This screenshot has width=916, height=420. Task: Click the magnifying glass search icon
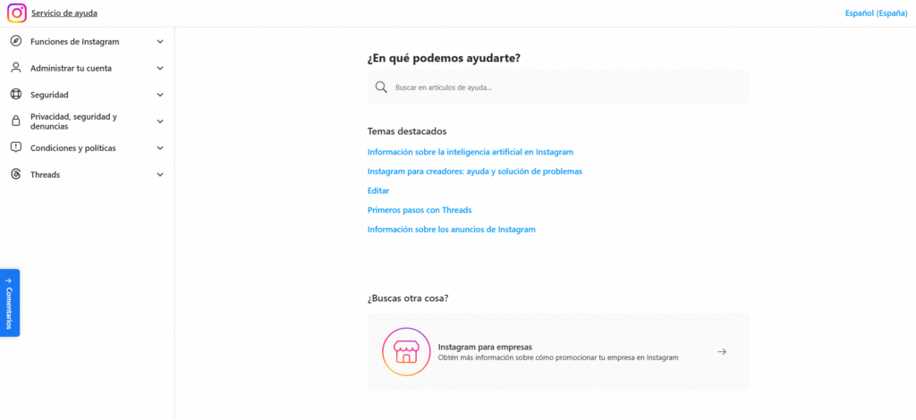pos(381,88)
